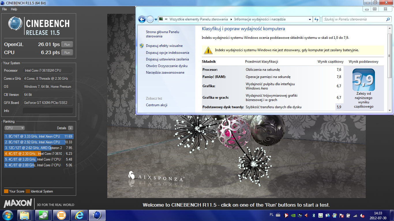Open Dopasuj efekty wizualne link

(x=164, y=46)
